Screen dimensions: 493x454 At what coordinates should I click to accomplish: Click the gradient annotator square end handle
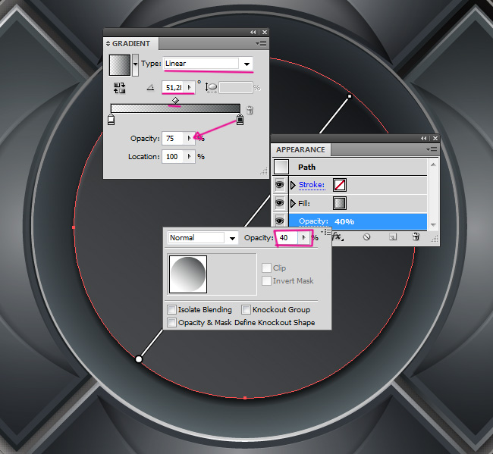(350, 96)
